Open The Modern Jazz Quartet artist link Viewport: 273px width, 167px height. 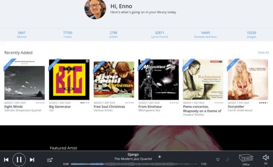tap(133, 159)
